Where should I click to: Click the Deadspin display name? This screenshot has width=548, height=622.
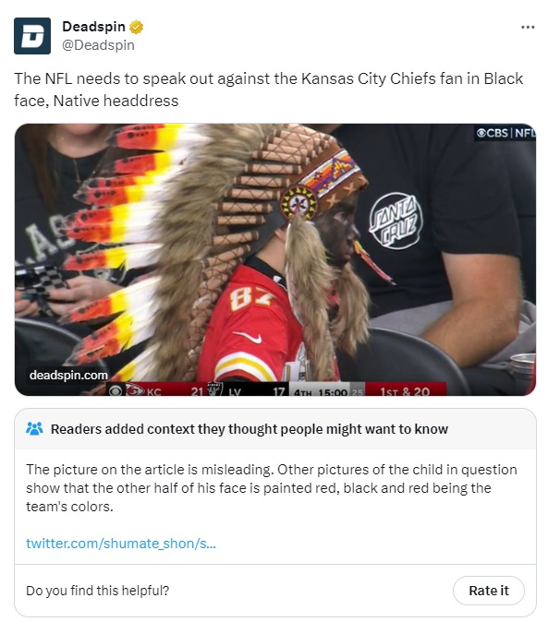tap(93, 27)
